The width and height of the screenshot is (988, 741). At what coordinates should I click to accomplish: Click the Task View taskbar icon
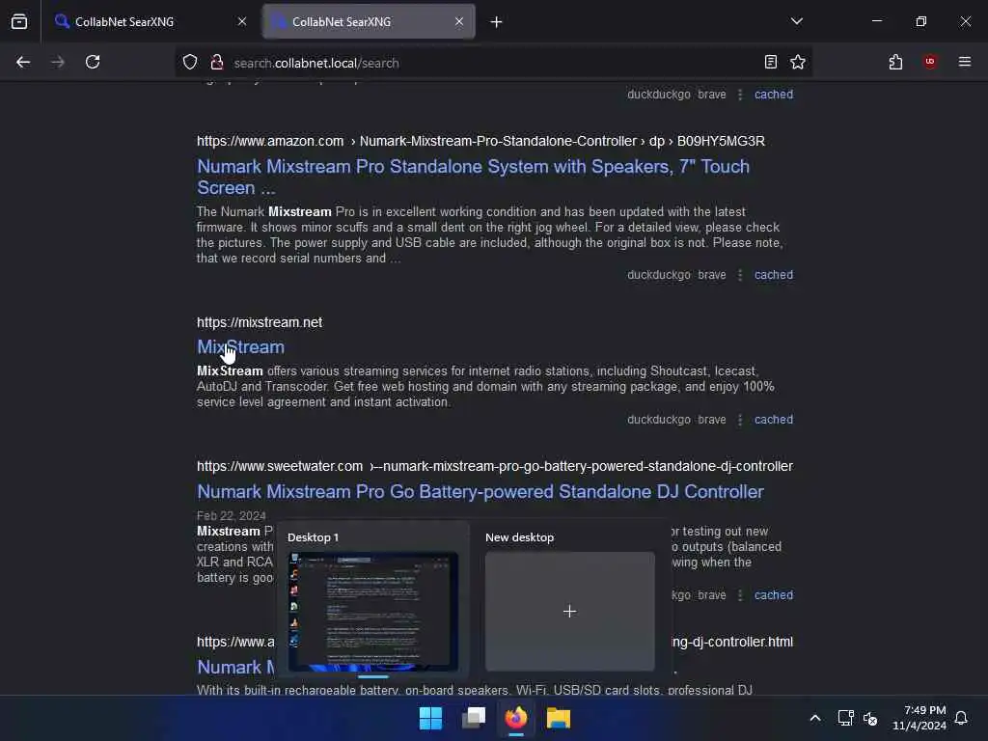474,718
